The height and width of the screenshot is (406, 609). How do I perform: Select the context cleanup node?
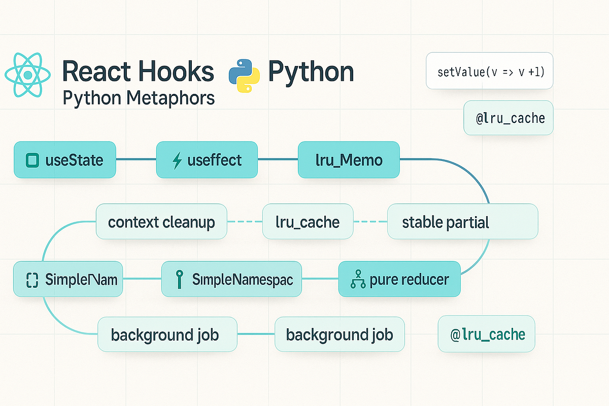point(162,222)
